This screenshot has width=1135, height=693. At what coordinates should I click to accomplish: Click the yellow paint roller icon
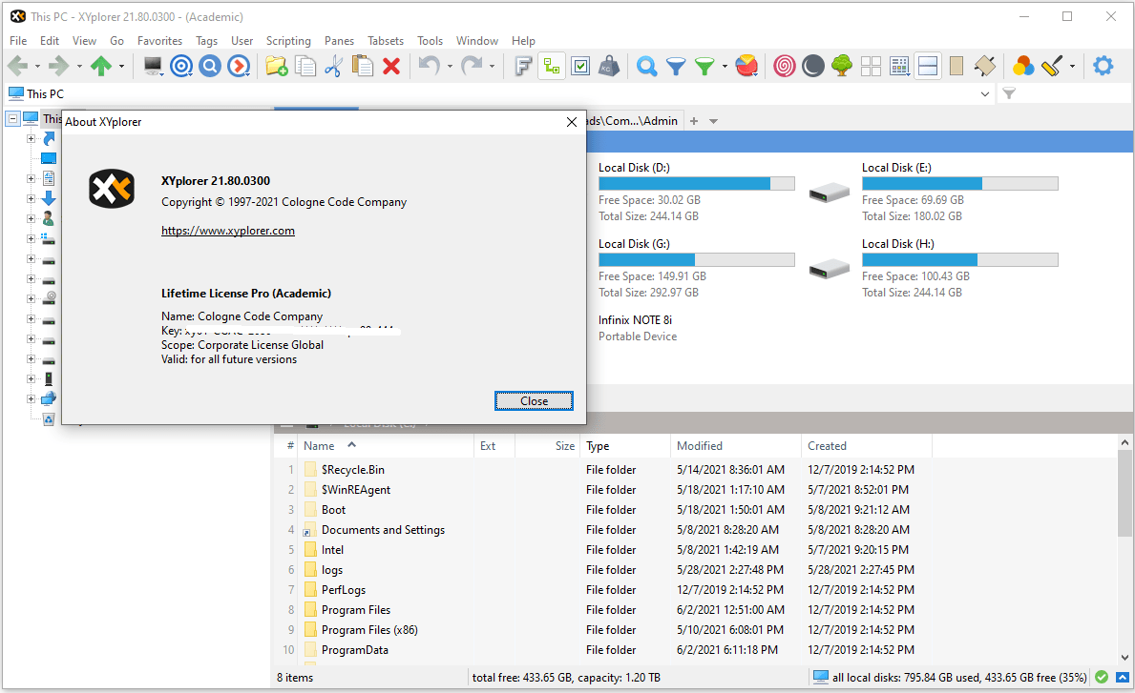[x=1052, y=67]
